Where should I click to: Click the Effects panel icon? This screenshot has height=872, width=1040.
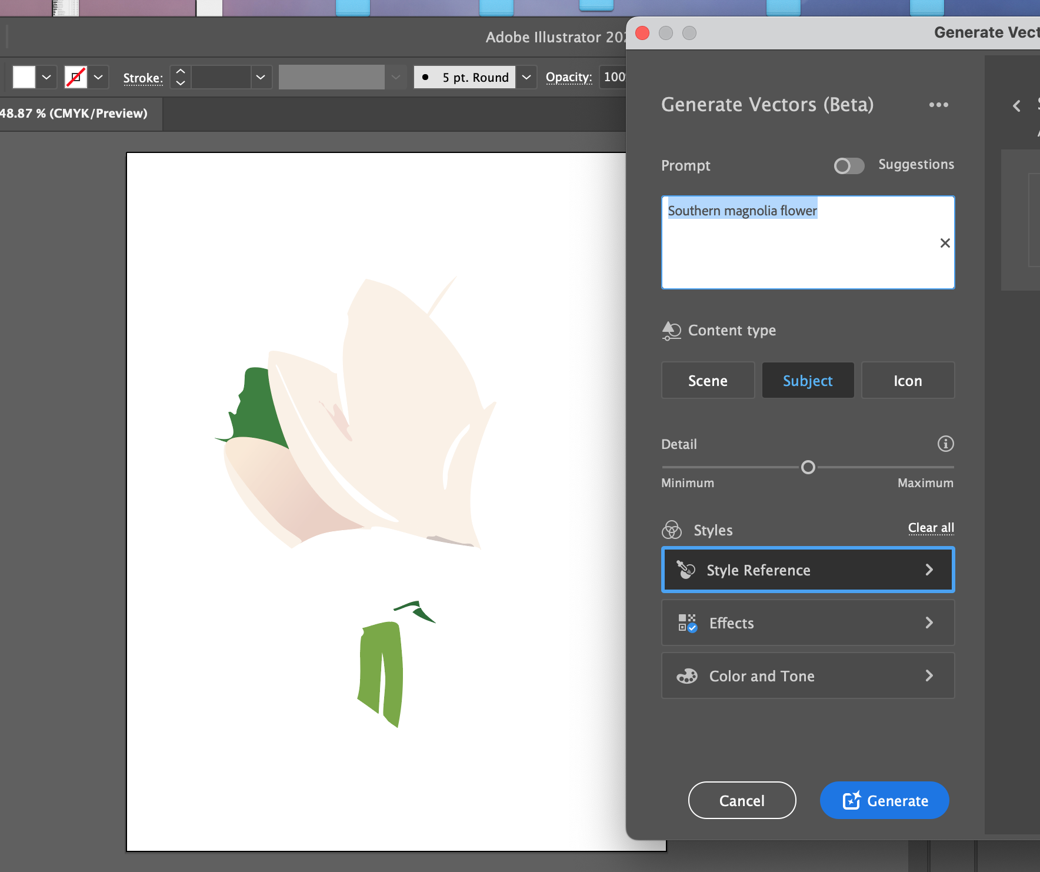pos(687,623)
